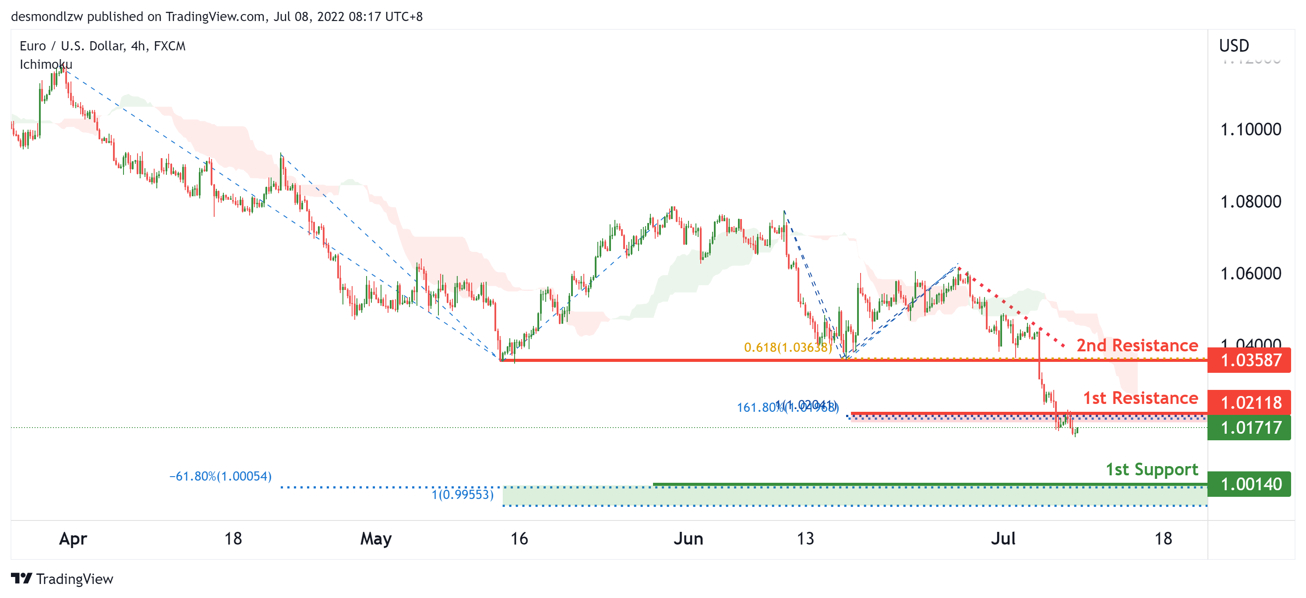Click the Jun marker on time axis
The width and height of the screenshot is (1306, 598).
[x=688, y=538]
